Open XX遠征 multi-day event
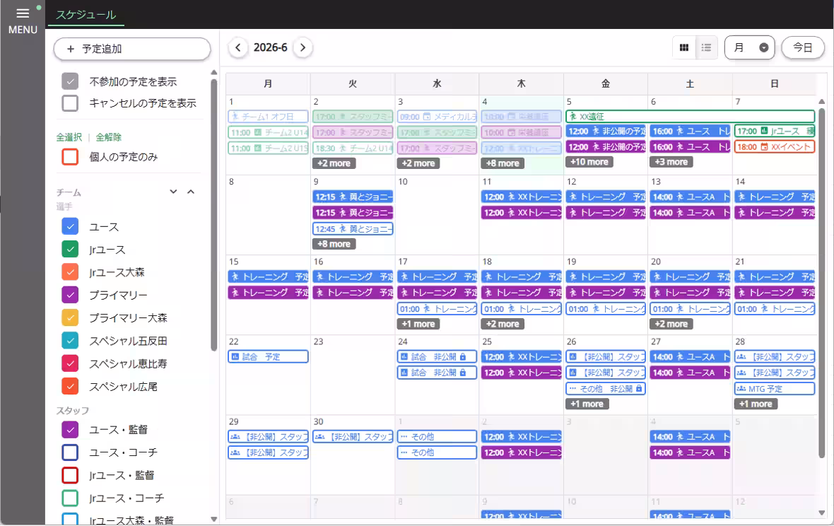 [691, 117]
